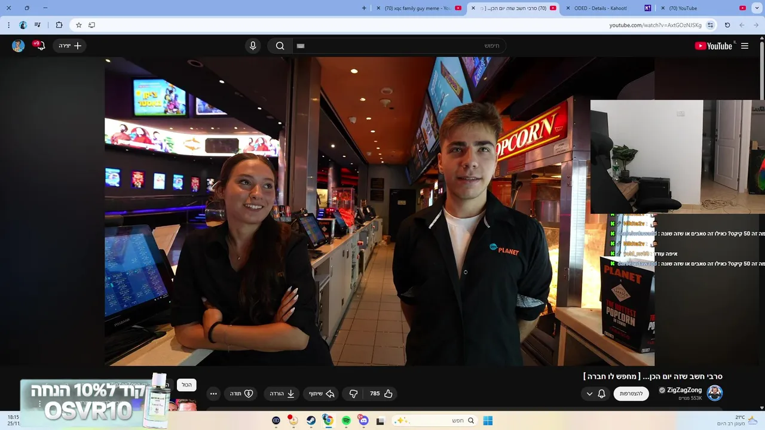The image size is (765, 430).
Task: Bookmark this page with star icon
Action: coord(78,25)
